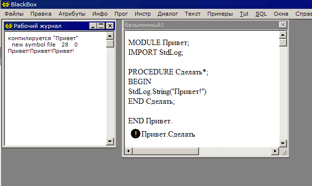Open the Файлы menu
The height and width of the screenshot is (186, 312).
click(14, 14)
